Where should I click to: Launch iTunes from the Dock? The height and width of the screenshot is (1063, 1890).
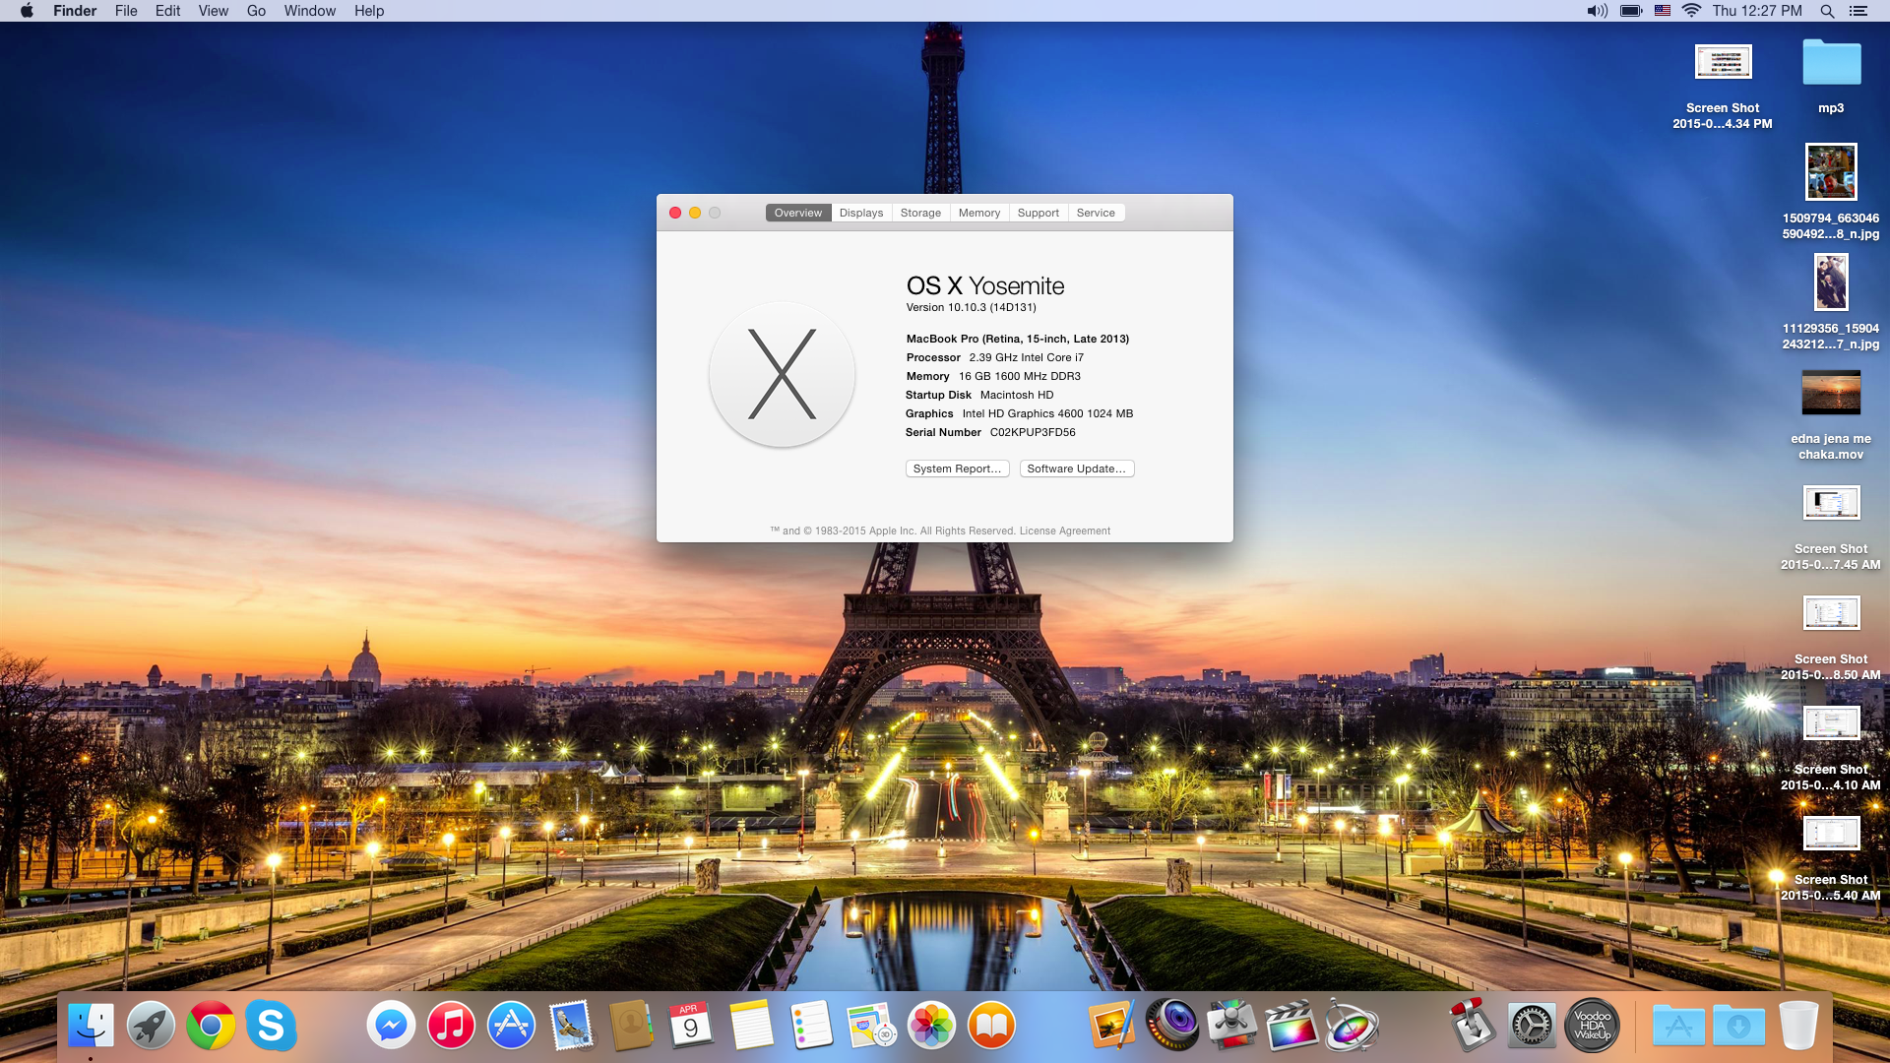pyautogui.click(x=451, y=1026)
